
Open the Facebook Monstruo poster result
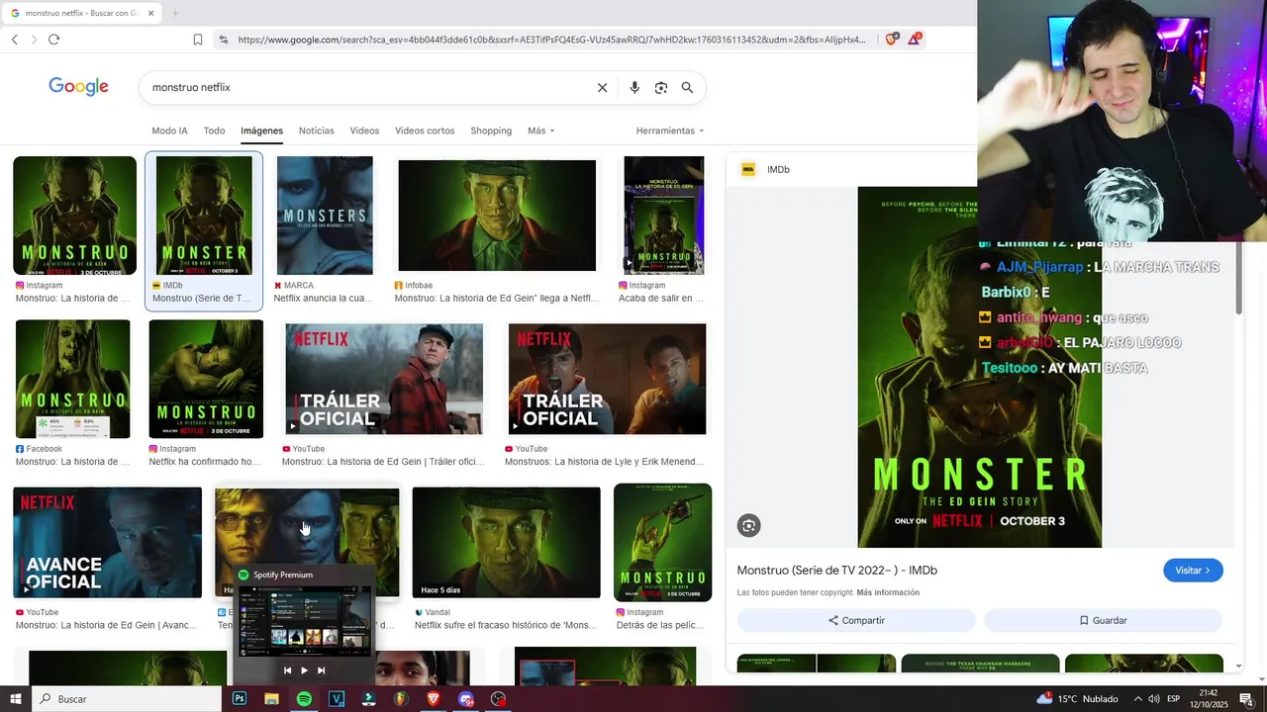pos(72,379)
